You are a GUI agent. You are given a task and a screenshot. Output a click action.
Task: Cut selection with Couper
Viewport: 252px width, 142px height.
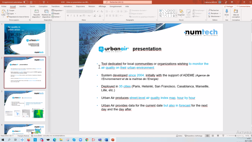tap(10, 10)
